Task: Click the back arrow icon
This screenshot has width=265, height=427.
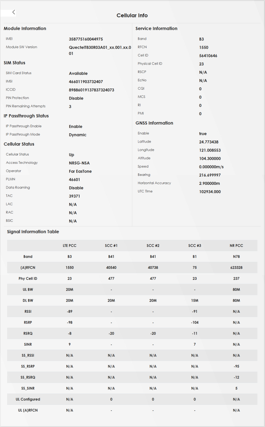Action: pyautogui.click(x=14, y=12)
